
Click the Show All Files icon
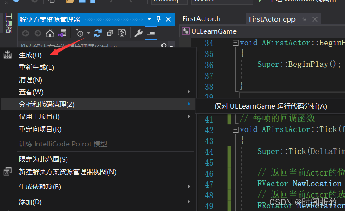pyautogui.click(x=122, y=33)
